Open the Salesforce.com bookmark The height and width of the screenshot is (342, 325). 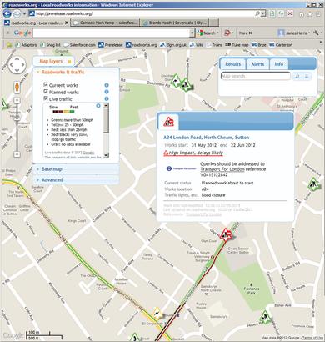pos(80,44)
